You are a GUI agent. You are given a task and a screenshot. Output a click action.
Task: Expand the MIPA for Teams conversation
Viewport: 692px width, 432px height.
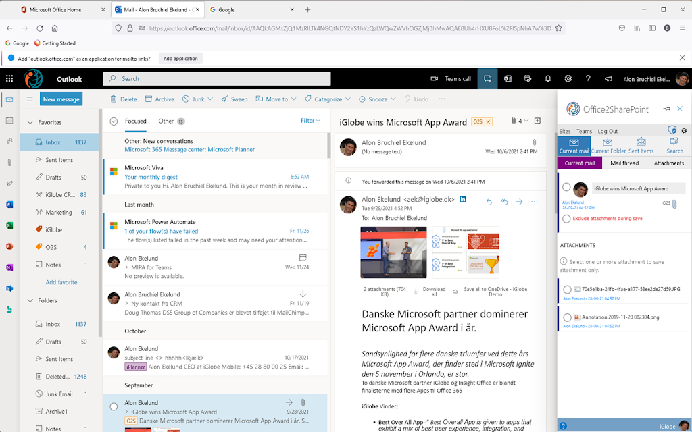pyautogui.click(x=126, y=267)
